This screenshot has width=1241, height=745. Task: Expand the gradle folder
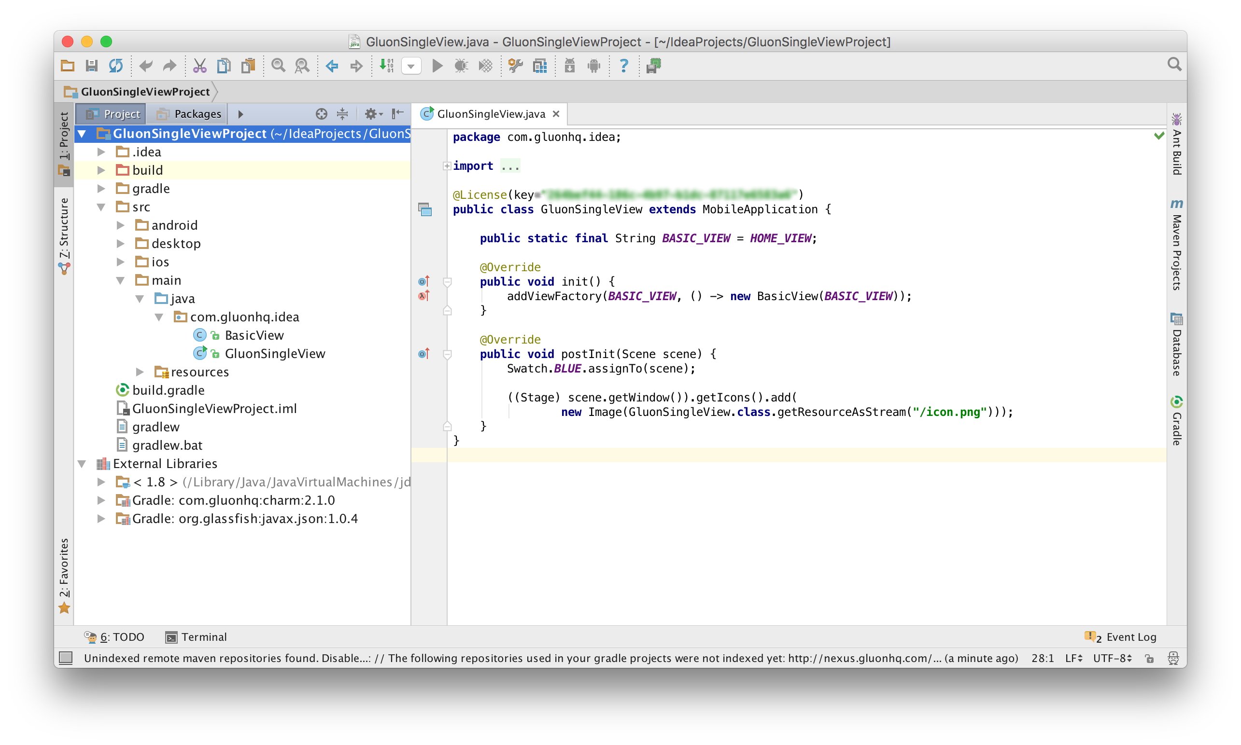pyautogui.click(x=101, y=188)
